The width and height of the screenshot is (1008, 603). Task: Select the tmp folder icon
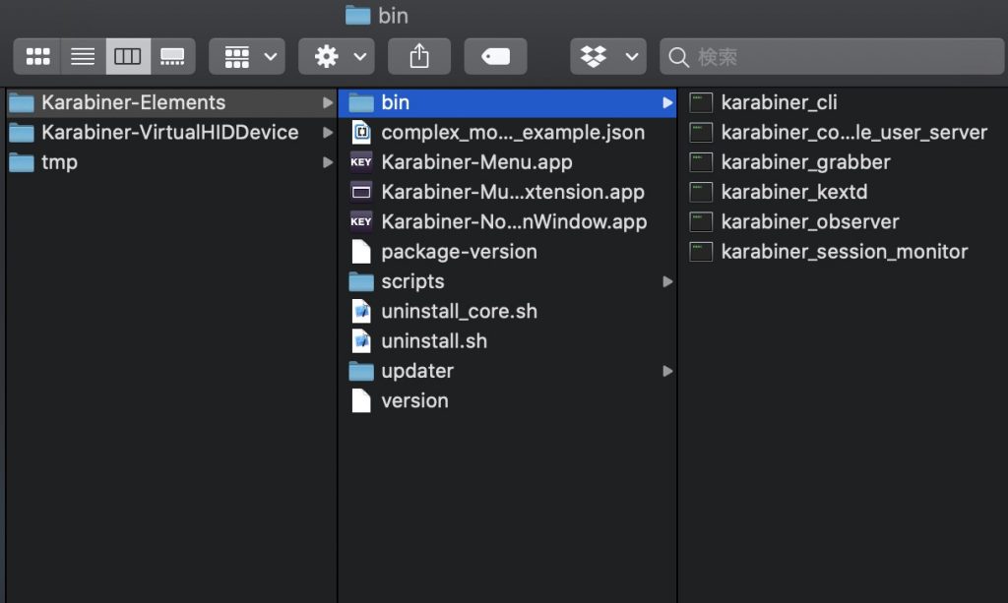click(x=22, y=162)
